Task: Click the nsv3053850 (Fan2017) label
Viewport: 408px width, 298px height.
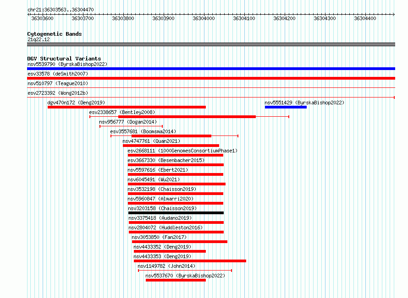Action: coord(159,237)
